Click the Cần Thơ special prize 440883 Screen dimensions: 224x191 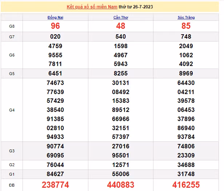coord(120,185)
